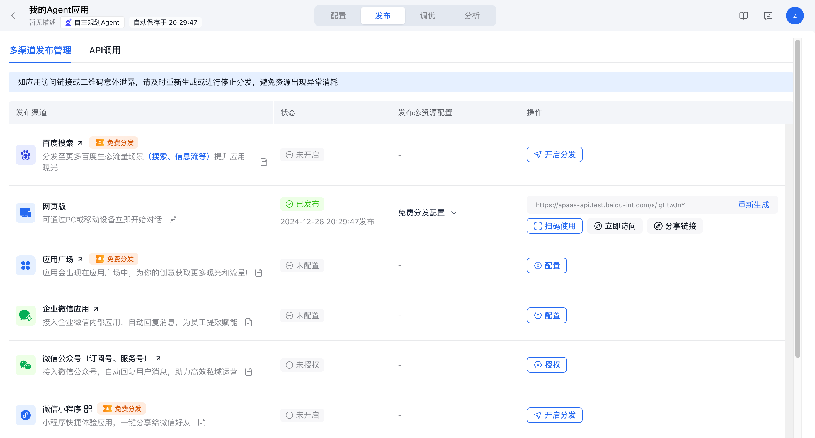Click the 网页版 channel monitor icon
815x438 pixels.
click(x=26, y=213)
